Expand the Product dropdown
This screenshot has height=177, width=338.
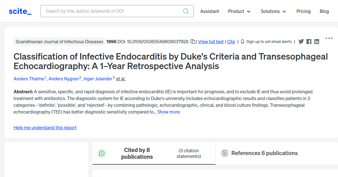[239, 11]
